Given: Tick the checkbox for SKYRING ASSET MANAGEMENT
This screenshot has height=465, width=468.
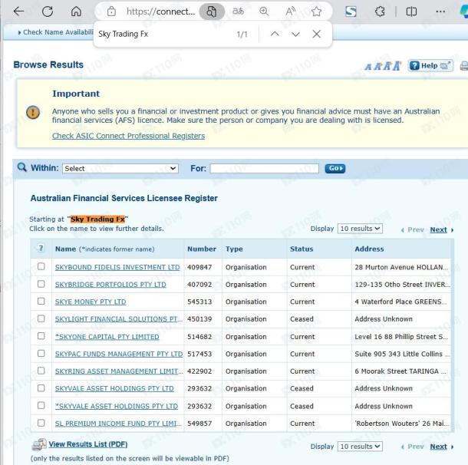Looking at the screenshot, I should coord(41,371).
